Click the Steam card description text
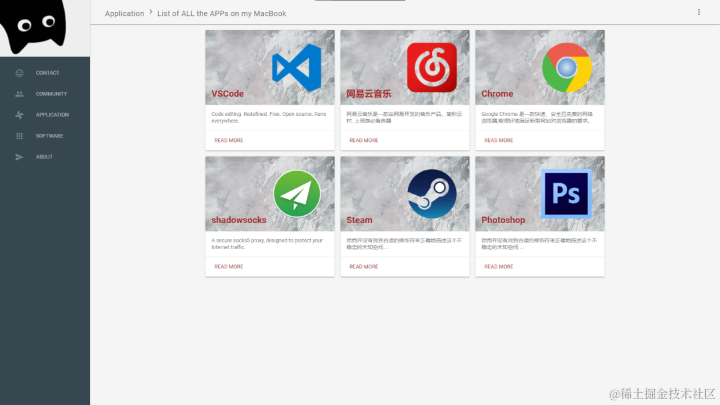This screenshot has width=720, height=405. click(x=404, y=244)
